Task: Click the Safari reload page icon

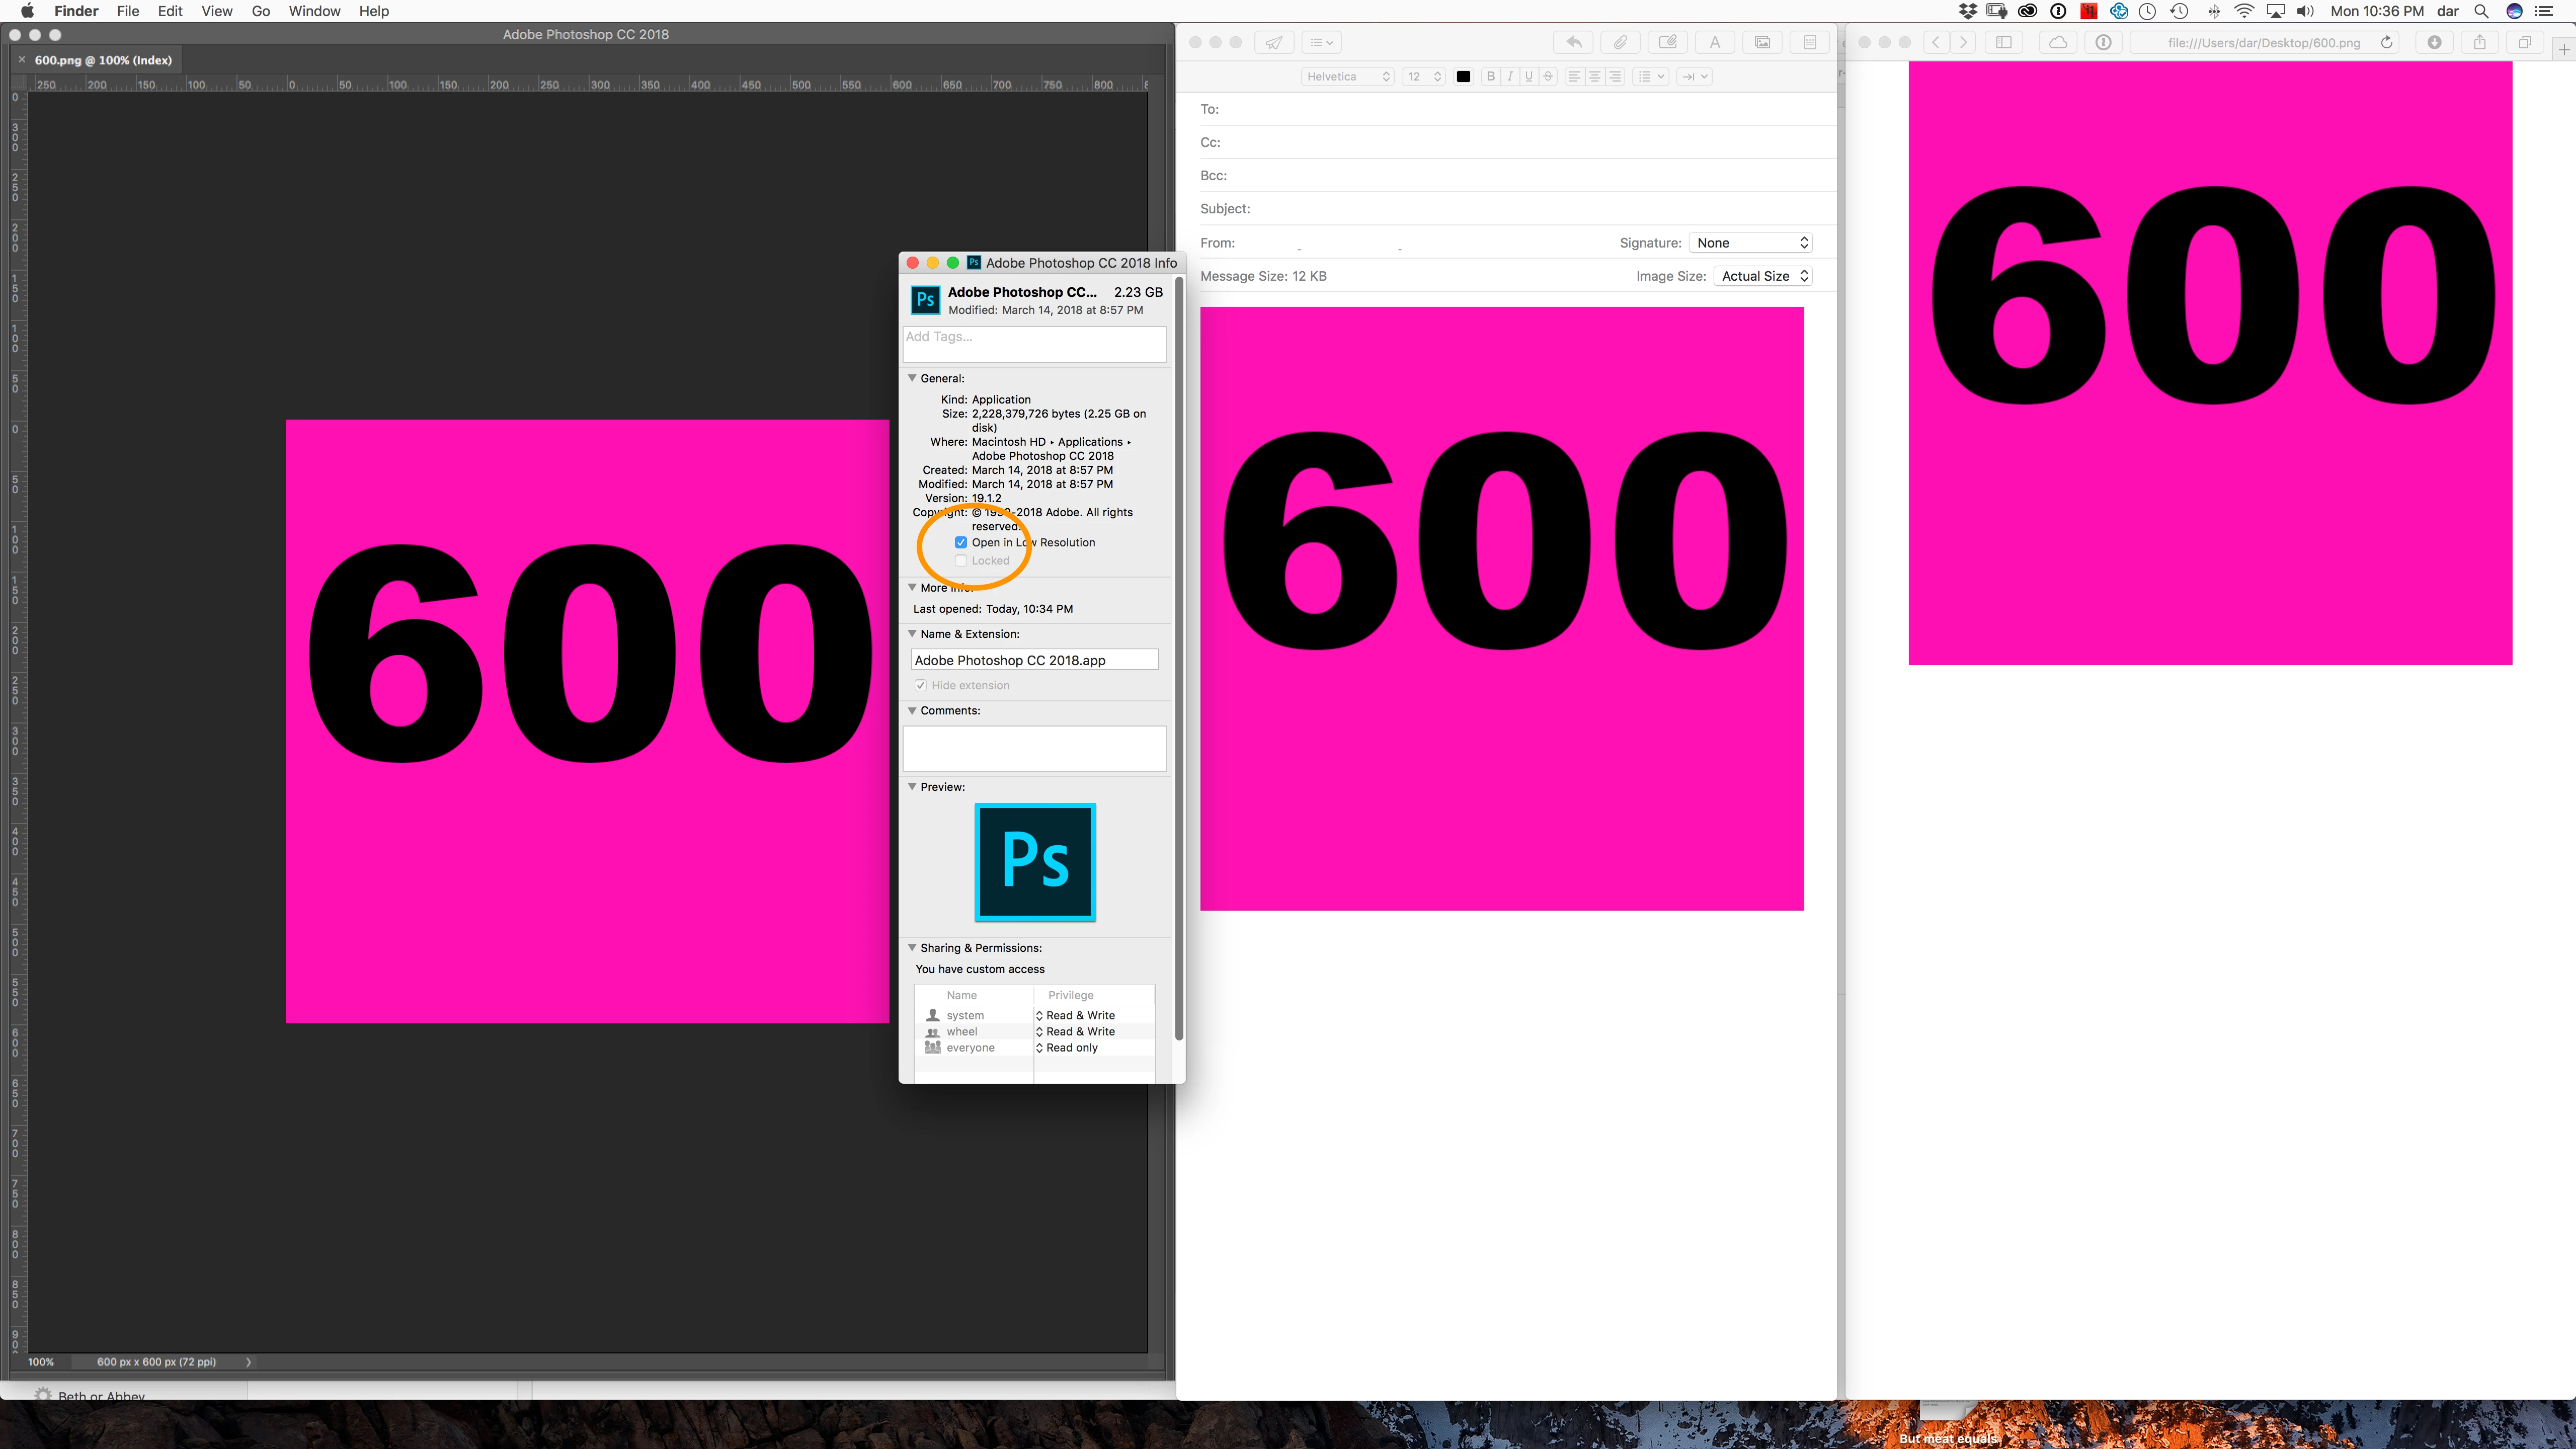Action: (2387, 42)
